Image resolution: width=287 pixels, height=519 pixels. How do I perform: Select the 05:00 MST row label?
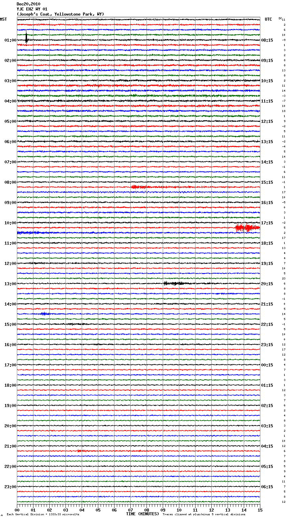10,121
